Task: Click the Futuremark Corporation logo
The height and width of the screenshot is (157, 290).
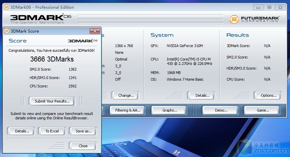Action: pyautogui.click(x=254, y=19)
